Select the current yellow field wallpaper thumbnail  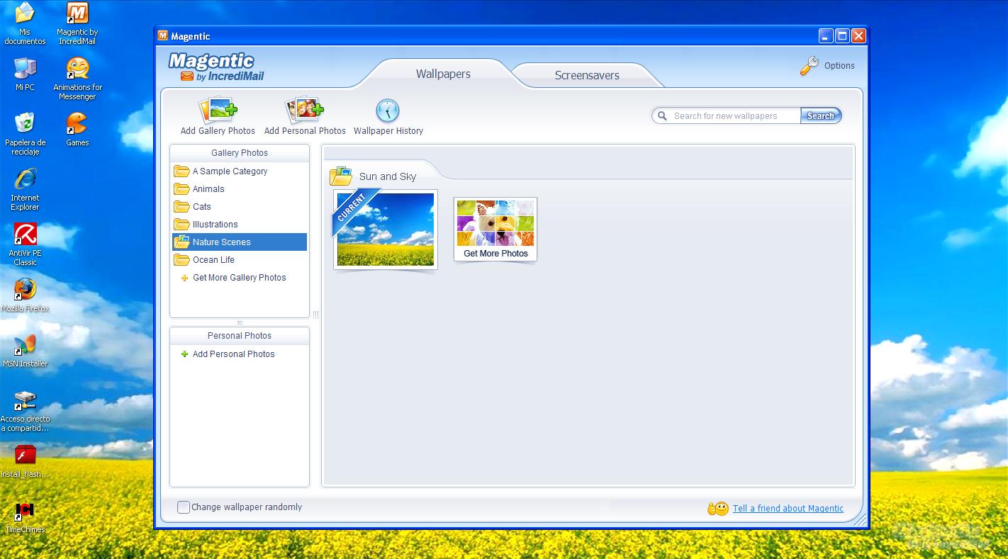pyautogui.click(x=385, y=230)
